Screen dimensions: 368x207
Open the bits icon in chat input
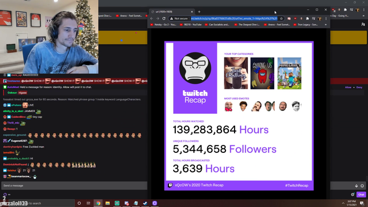356,186
